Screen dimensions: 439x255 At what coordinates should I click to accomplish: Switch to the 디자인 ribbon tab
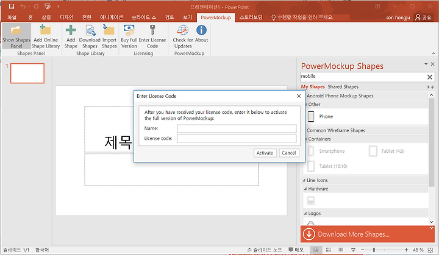click(66, 17)
